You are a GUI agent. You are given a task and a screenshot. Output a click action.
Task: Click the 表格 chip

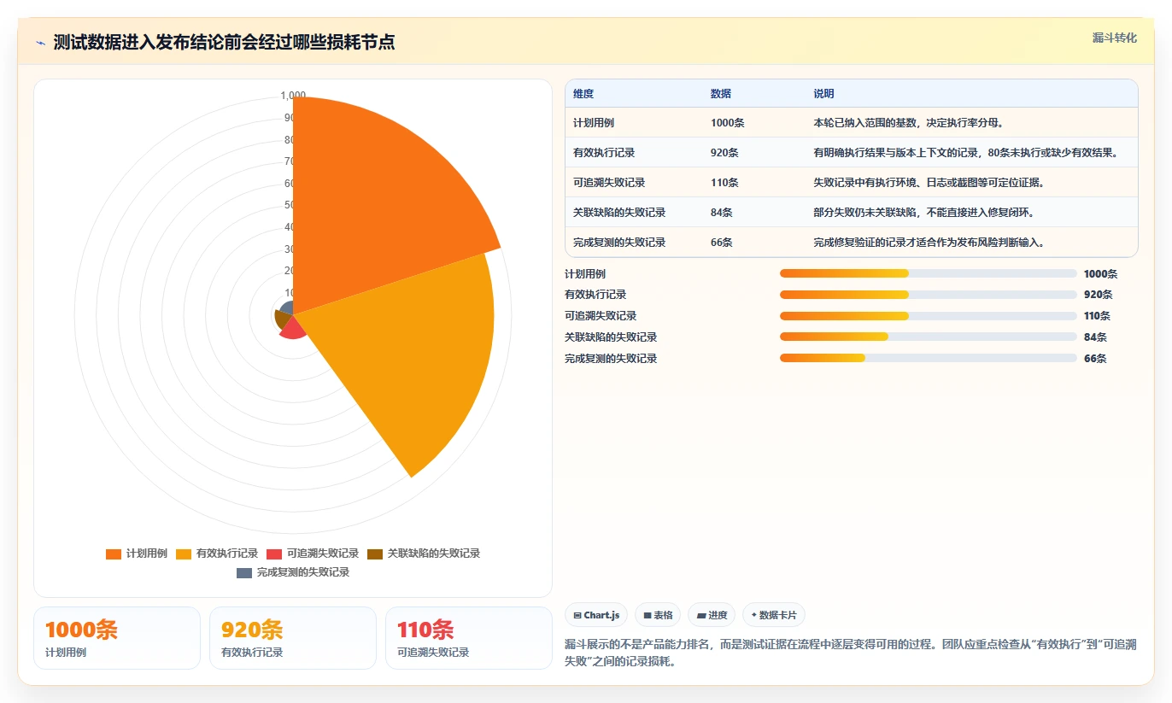click(658, 615)
